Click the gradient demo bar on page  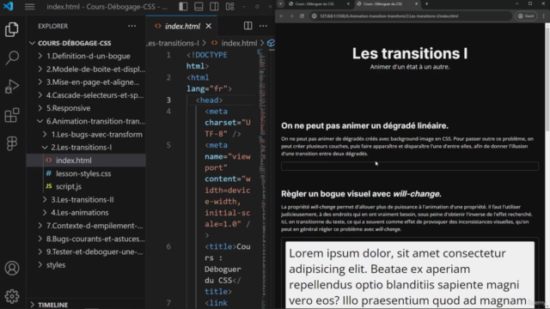pyautogui.click(x=410, y=166)
